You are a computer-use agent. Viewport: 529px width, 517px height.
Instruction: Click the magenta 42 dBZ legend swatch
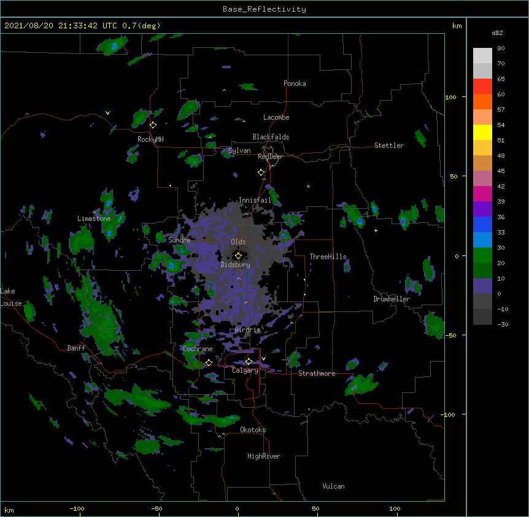click(x=482, y=193)
